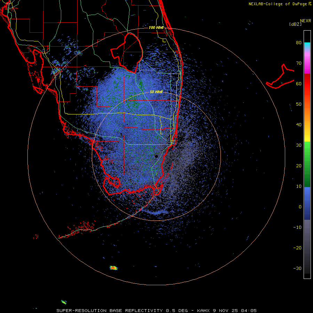Pick the blue segment of the color bar

point(307,203)
